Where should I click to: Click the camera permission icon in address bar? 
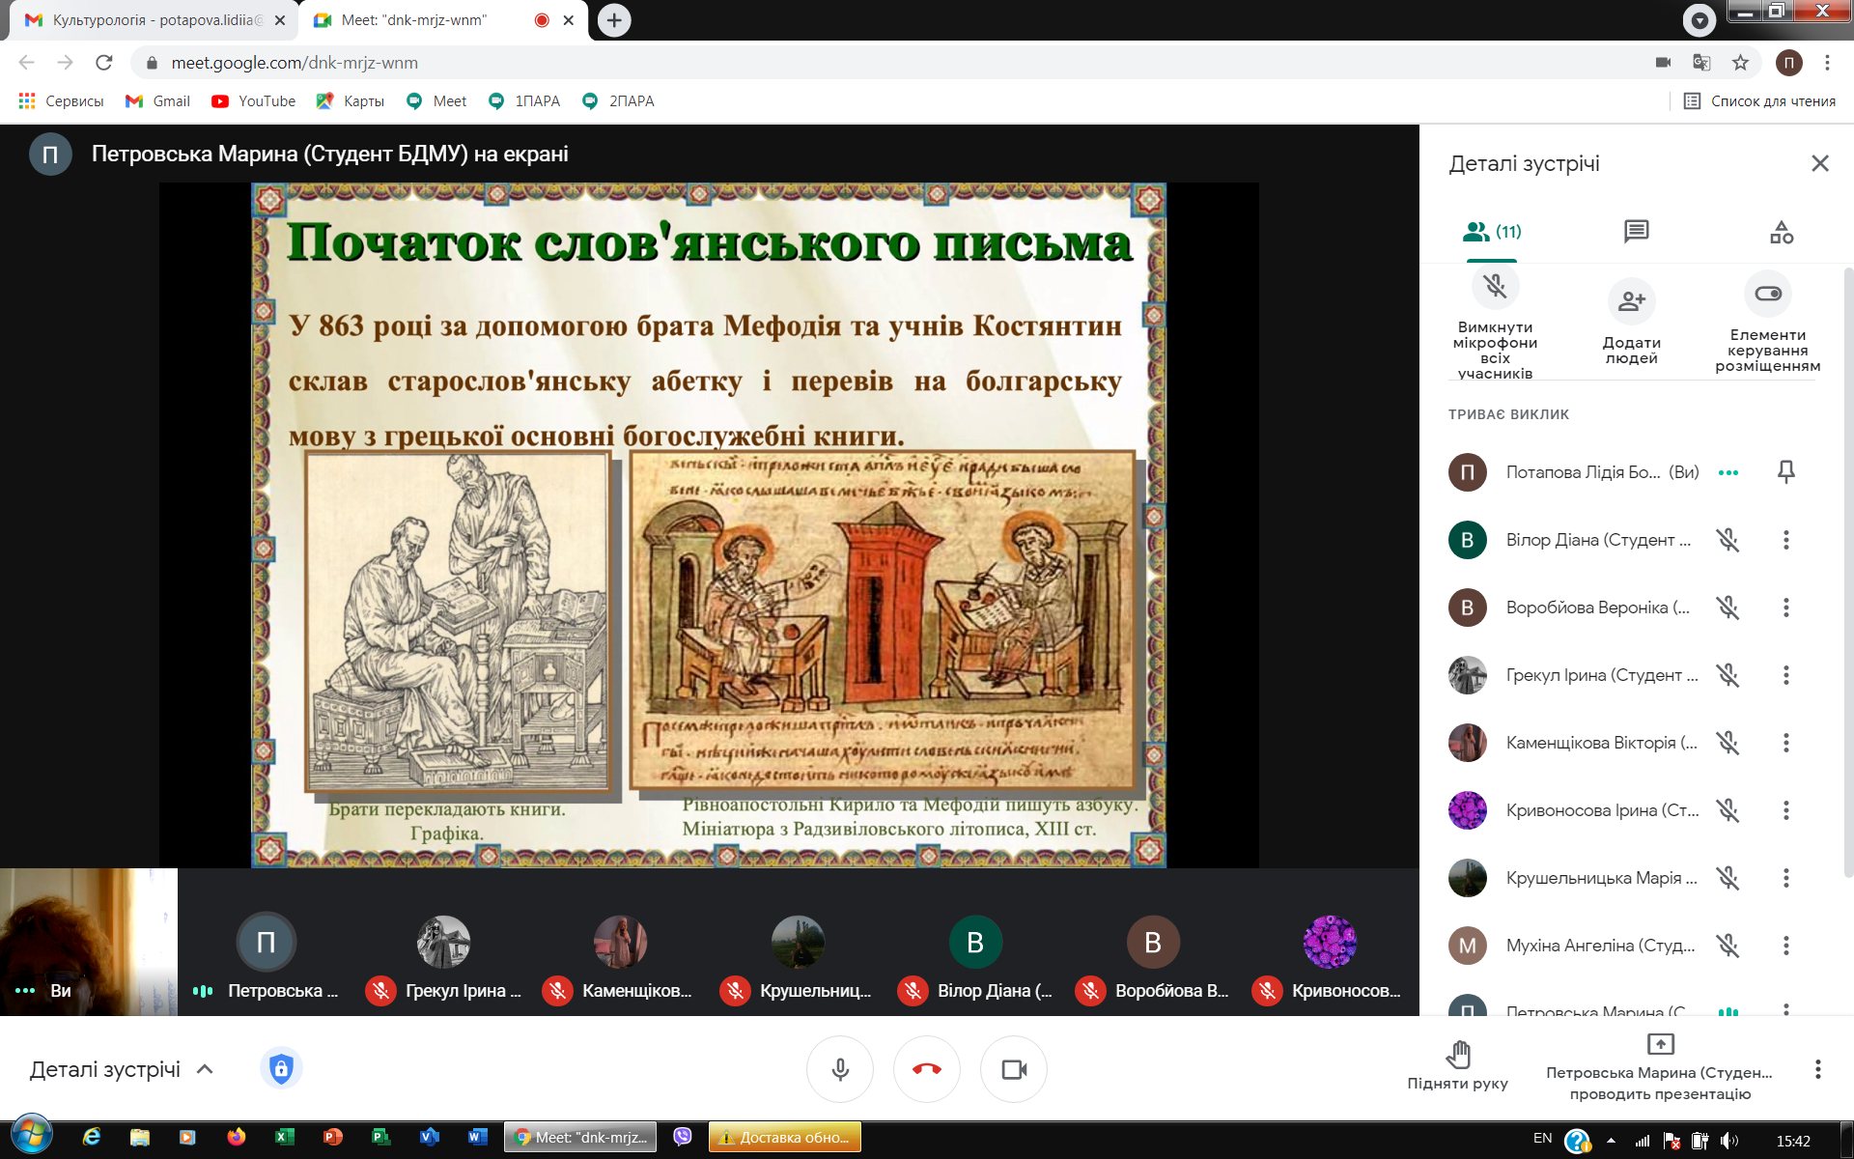(1663, 63)
